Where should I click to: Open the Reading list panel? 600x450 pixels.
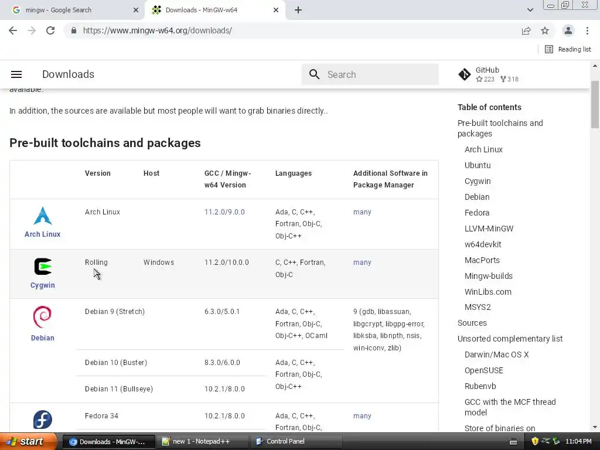point(568,49)
